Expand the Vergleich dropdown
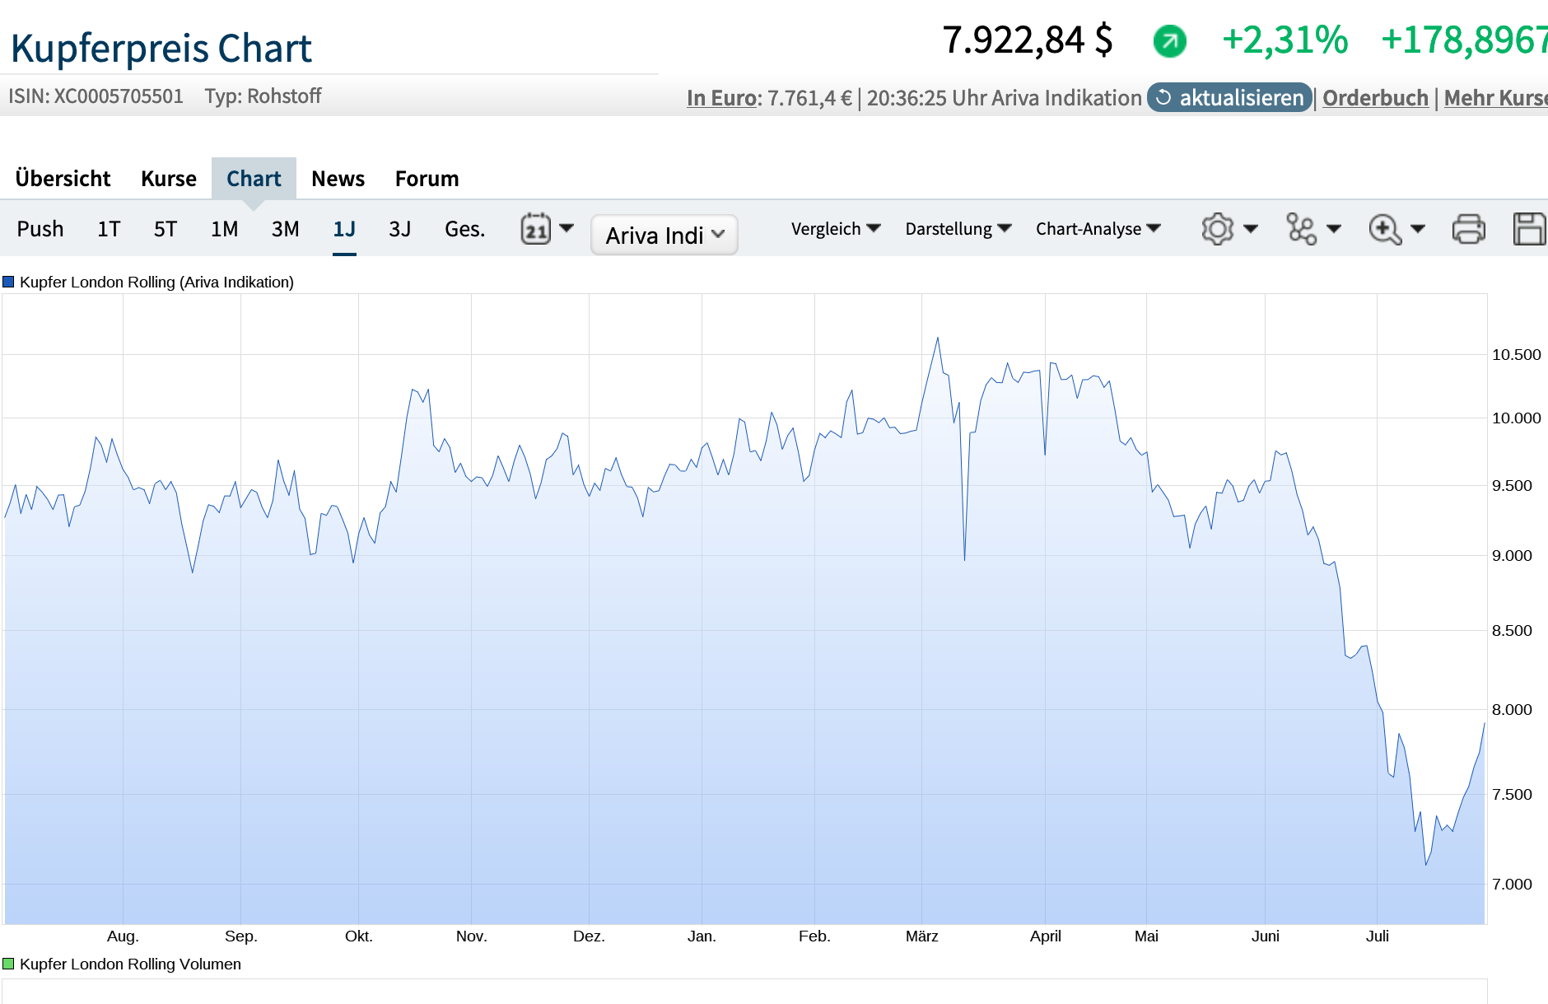Screen dimensions: 1548x1004 pos(836,229)
